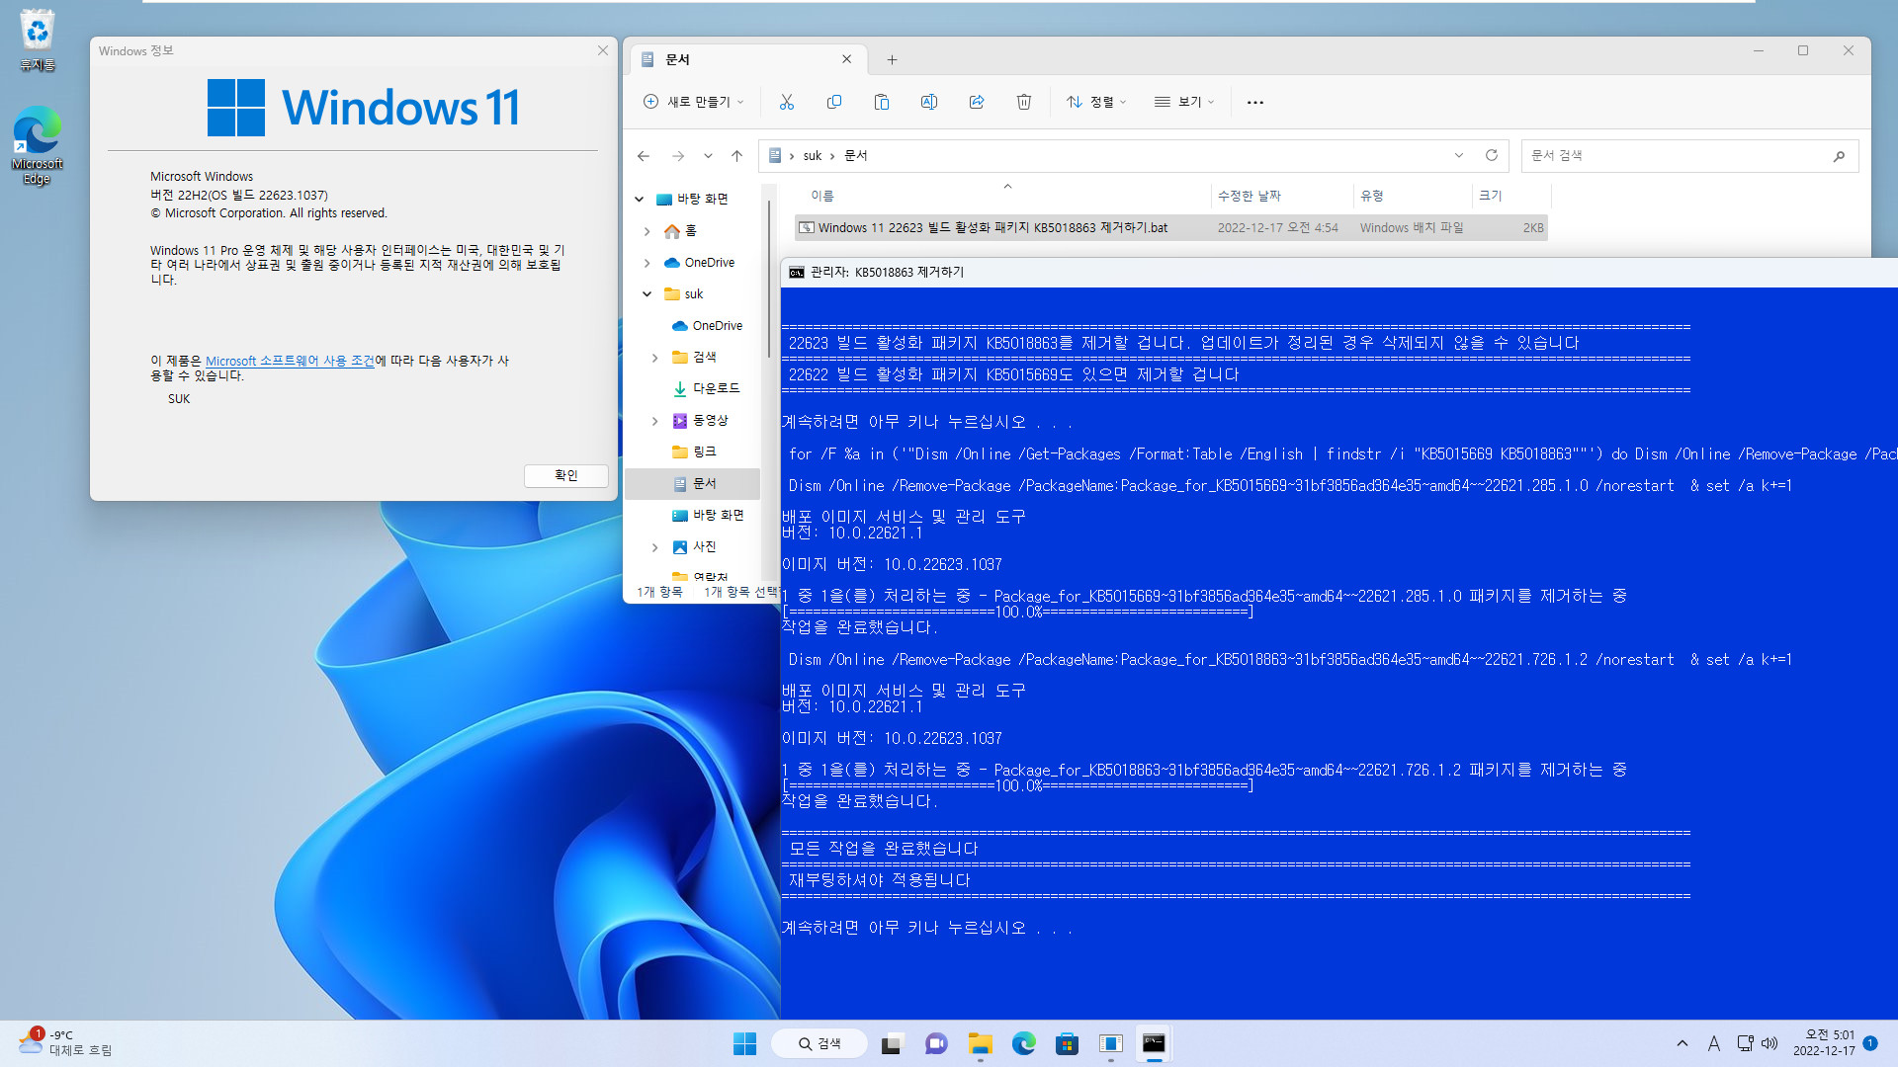Image resolution: width=1898 pixels, height=1067 pixels.
Task: Open the 보기 view dropdown
Action: 1184,102
